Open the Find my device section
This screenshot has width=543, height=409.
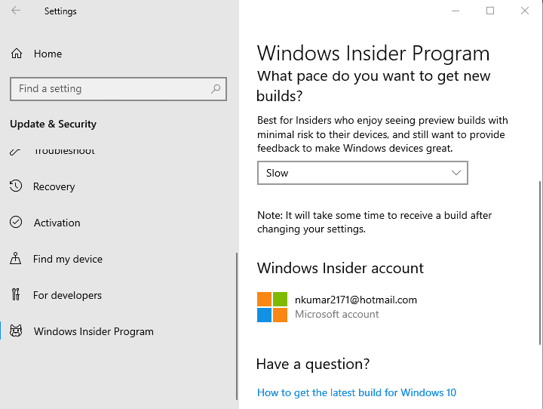pyautogui.click(x=68, y=260)
